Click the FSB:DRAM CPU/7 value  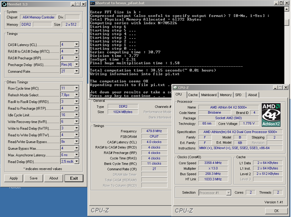154,136
